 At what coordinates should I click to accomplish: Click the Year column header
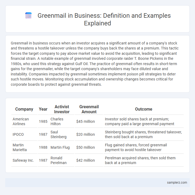click(43, 109)
